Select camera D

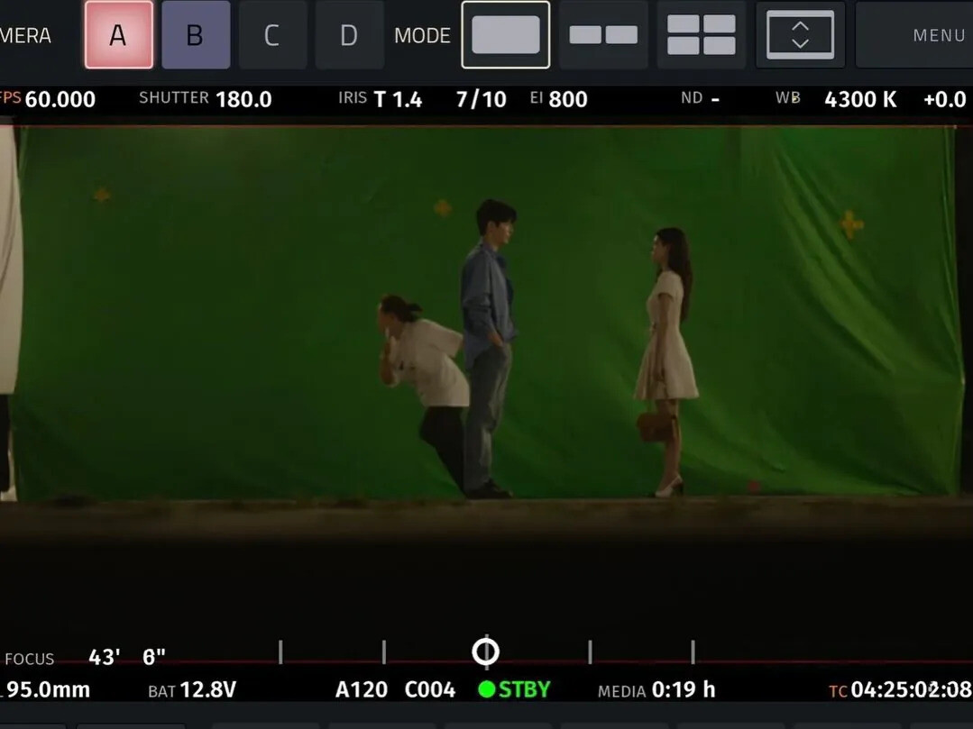(349, 35)
